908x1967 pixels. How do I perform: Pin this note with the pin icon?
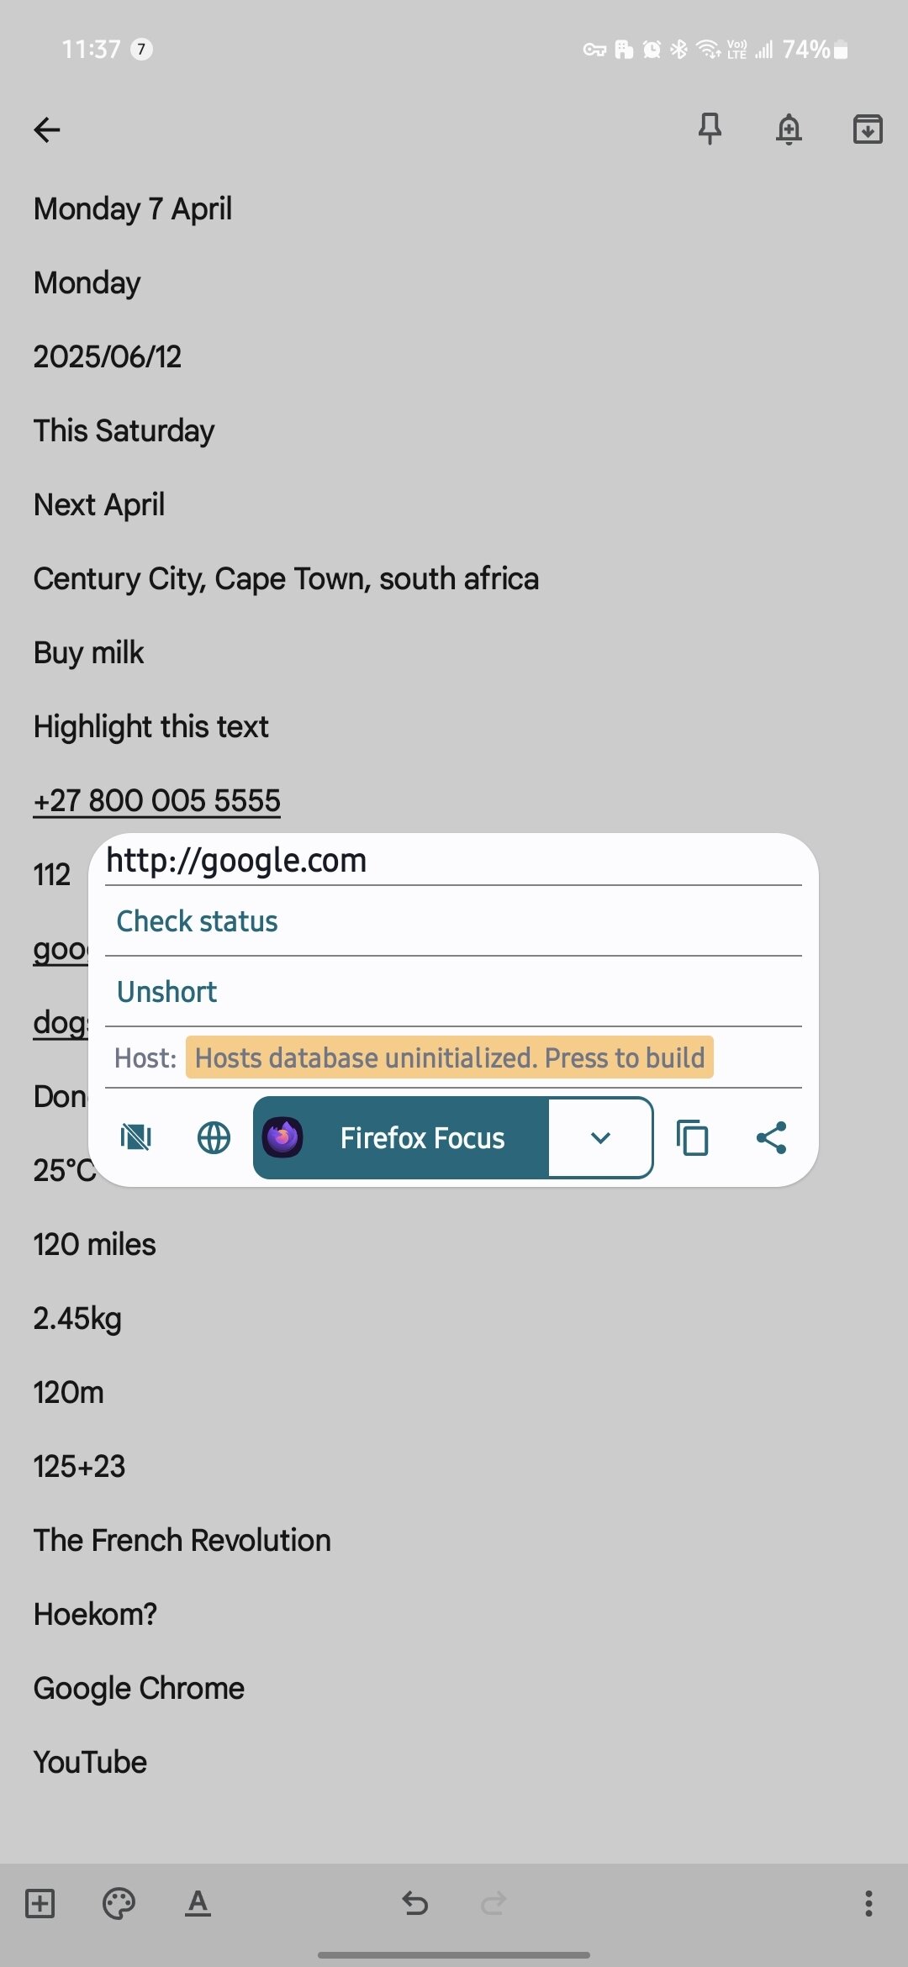pyautogui.click(x=710, y=129)
